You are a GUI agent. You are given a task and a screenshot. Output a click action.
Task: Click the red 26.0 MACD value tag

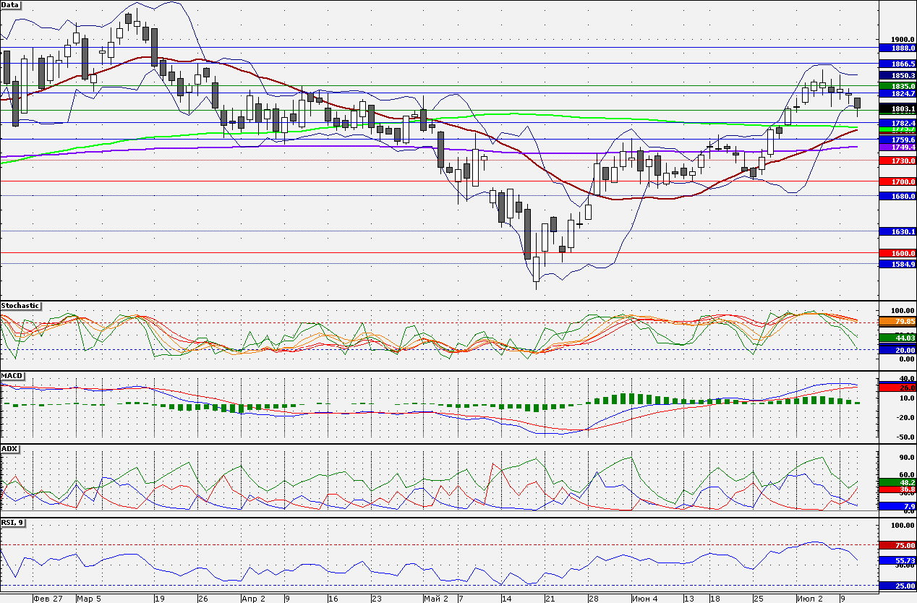897,388
